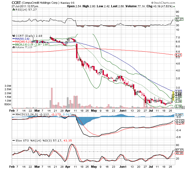Click the candlestick icon before CCRT (Daily)
The width and height of the screenshot is (185, 169).
pos(14,36)
